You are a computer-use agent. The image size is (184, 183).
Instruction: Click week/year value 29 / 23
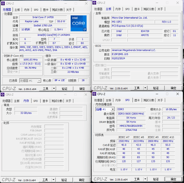coord(171,118)
